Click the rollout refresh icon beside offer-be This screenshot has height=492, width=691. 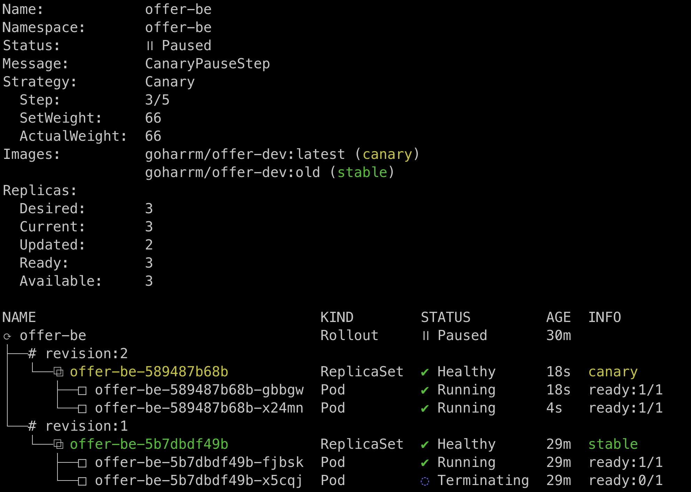(x=7, y=336)
